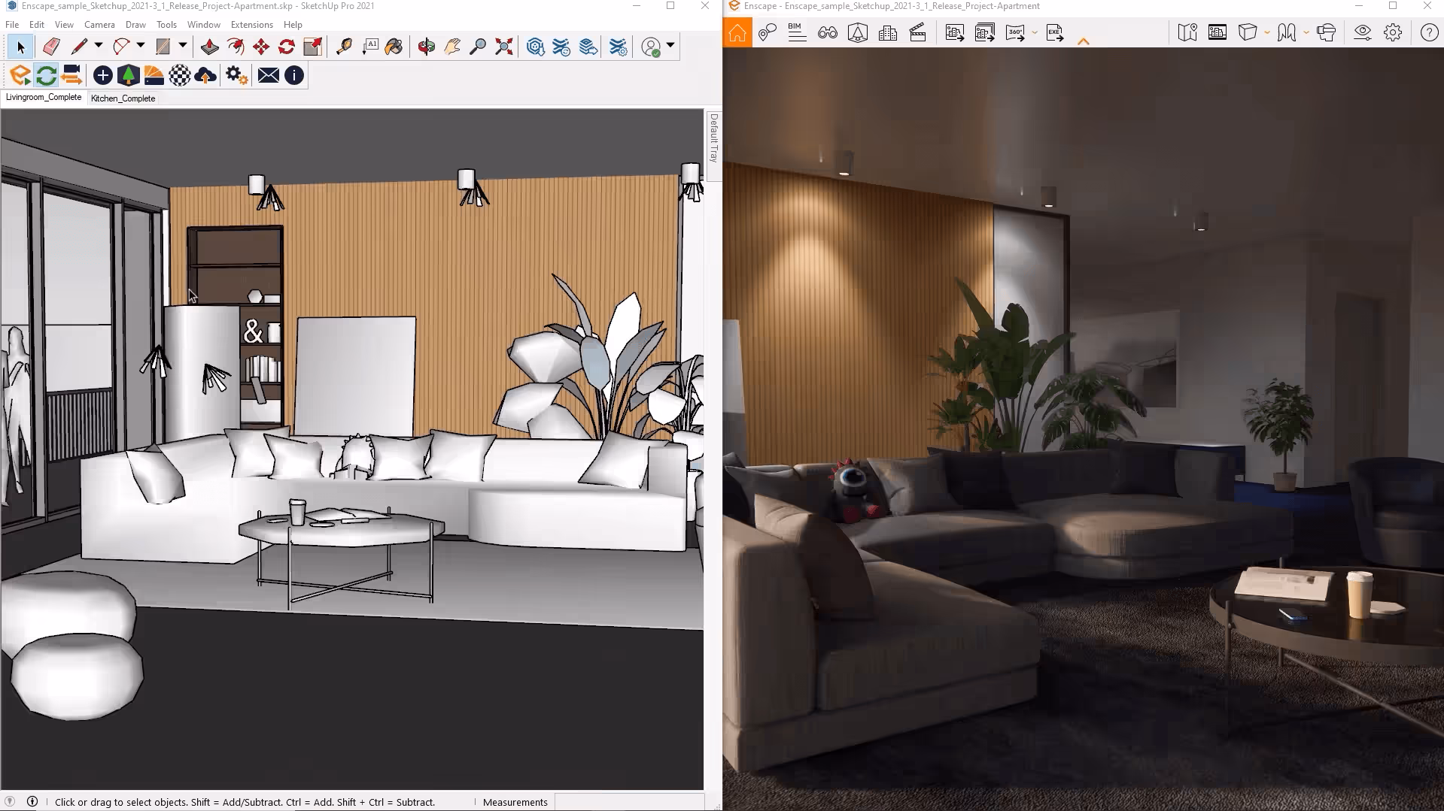The image size is (1444, 811).
Task: Open Enscape About info icon
Action: point(294,75)
